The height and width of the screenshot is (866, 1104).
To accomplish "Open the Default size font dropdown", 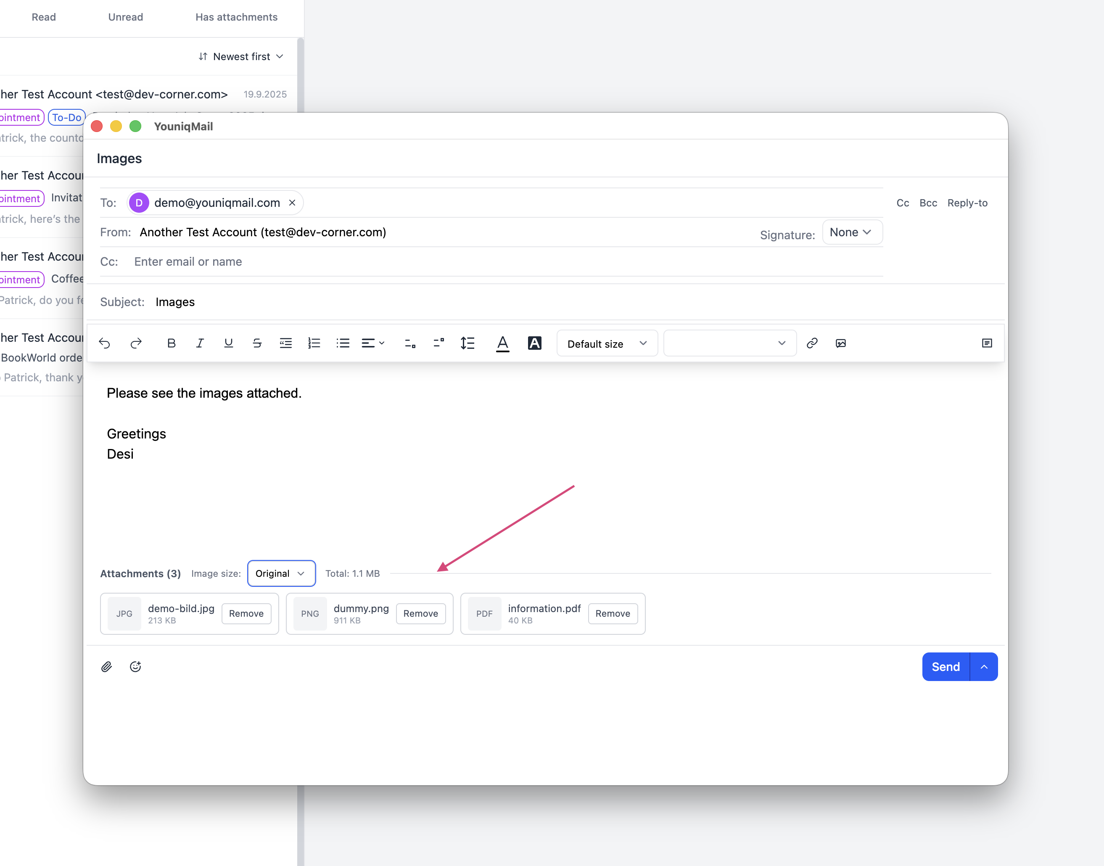I will tap(607, 344).
